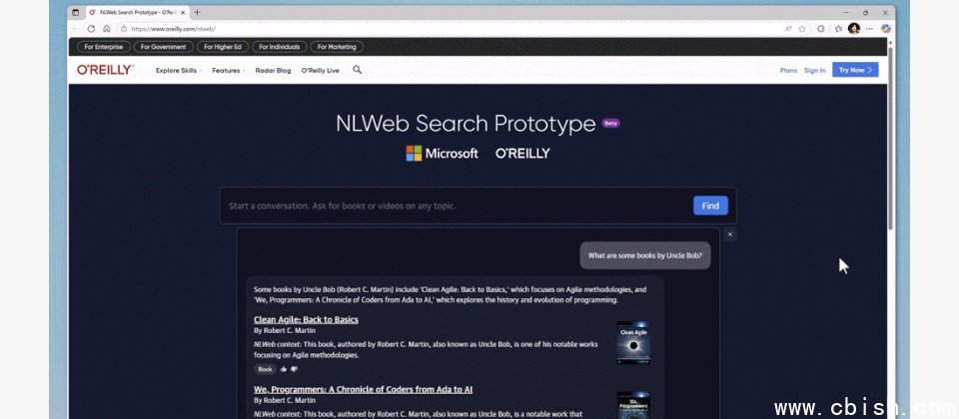This screenshot has width=959, height=419.
Task: Select the For Individuals pill
Action: (279, 47)
